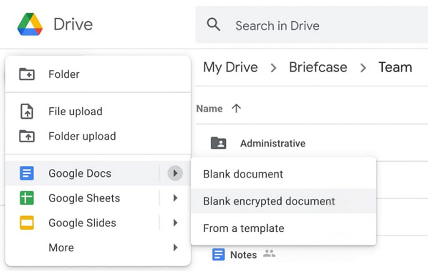Click the Google Sheets icon

click(x=27, y=198)
